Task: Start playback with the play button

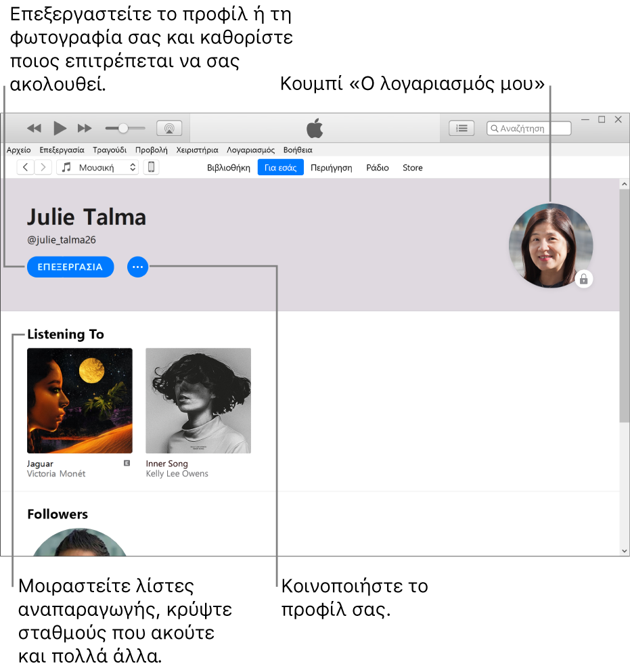Action: tap(60, 128)
